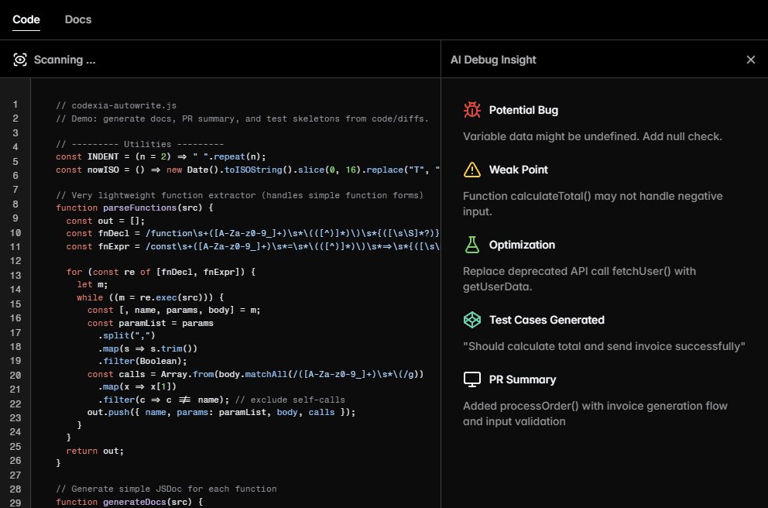
Task: Click the '// codexia-autowrite.js' comment line
Action: 116,105
